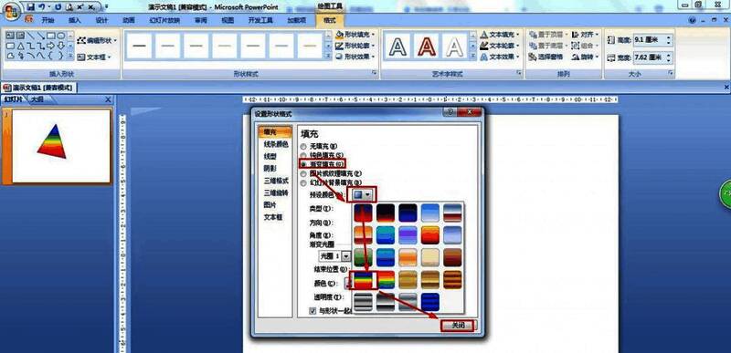
Task: Open WordArt styles dialog launcher
Action: click(518, 74)
